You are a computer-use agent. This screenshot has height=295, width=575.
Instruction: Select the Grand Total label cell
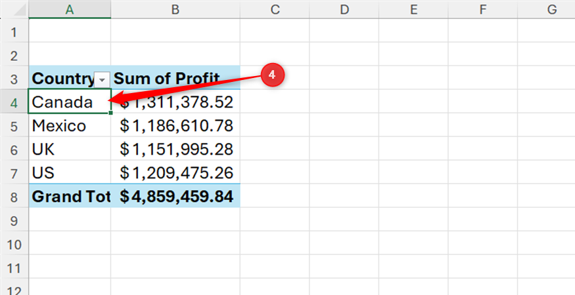(70, 195)
